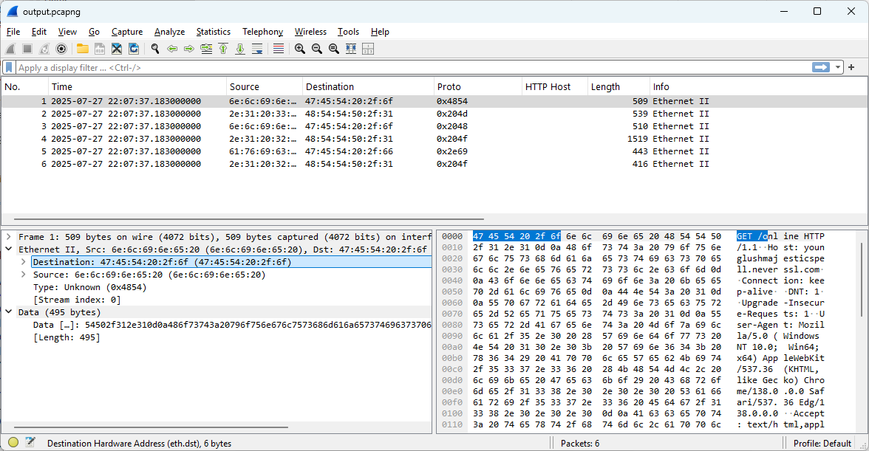Screen dimensions: 869x451
Task: Click the expert information circle in status bar
Action: click(x=13, y=442)
